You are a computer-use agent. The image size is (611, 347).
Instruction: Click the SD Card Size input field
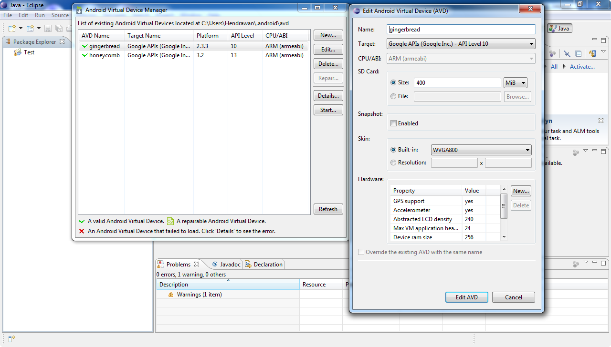click(x=457, y=82)
